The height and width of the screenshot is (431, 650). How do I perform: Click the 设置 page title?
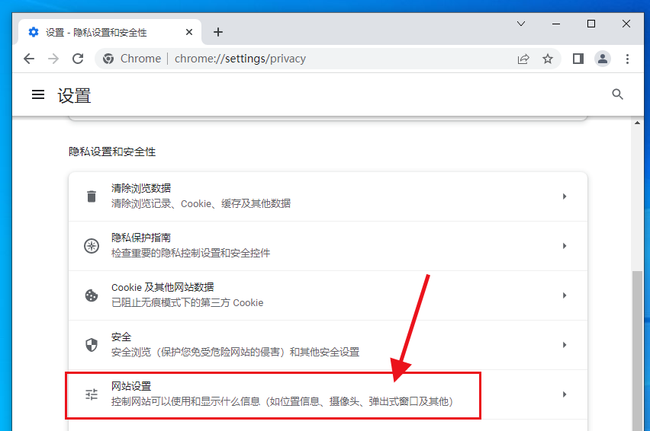coord(74,95)
